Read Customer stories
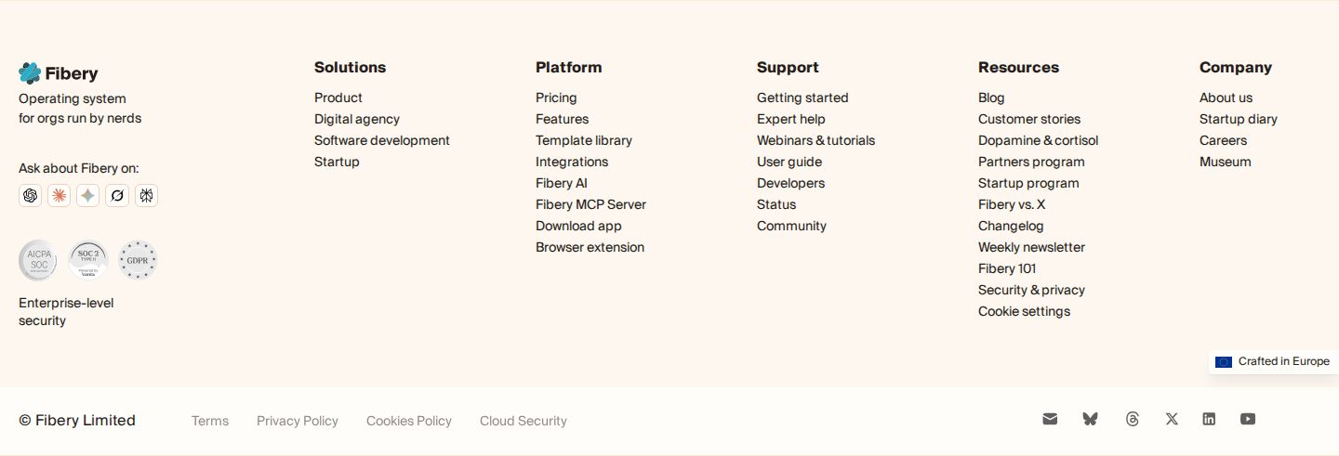 (x=1029, y=119)
